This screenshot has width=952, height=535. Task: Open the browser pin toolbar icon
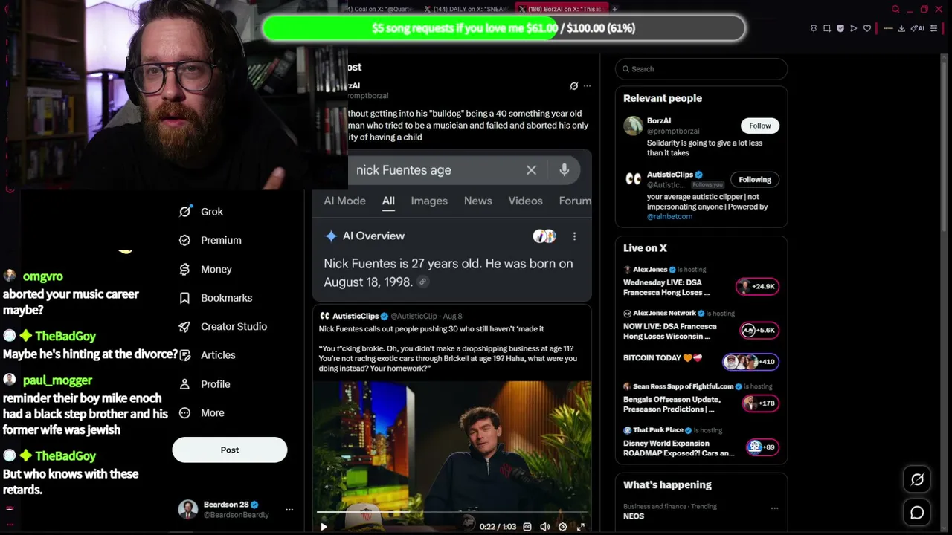(x=814, y=28)
